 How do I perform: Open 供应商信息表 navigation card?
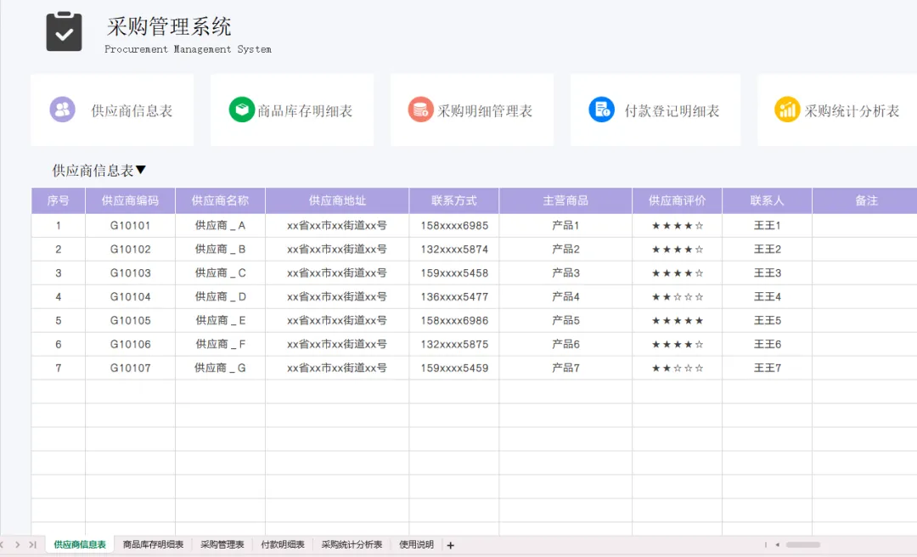(x=112, y=110)
